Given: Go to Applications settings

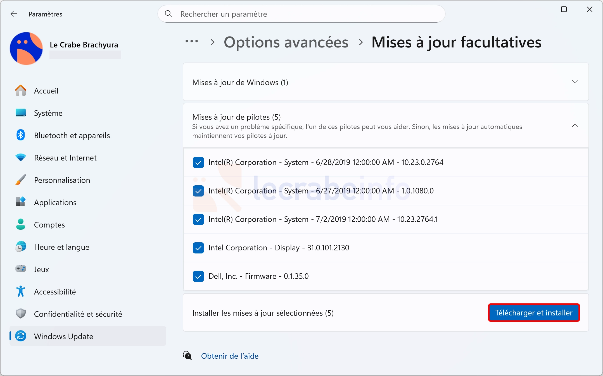Looking at the screenshot, I should (55, 202).
